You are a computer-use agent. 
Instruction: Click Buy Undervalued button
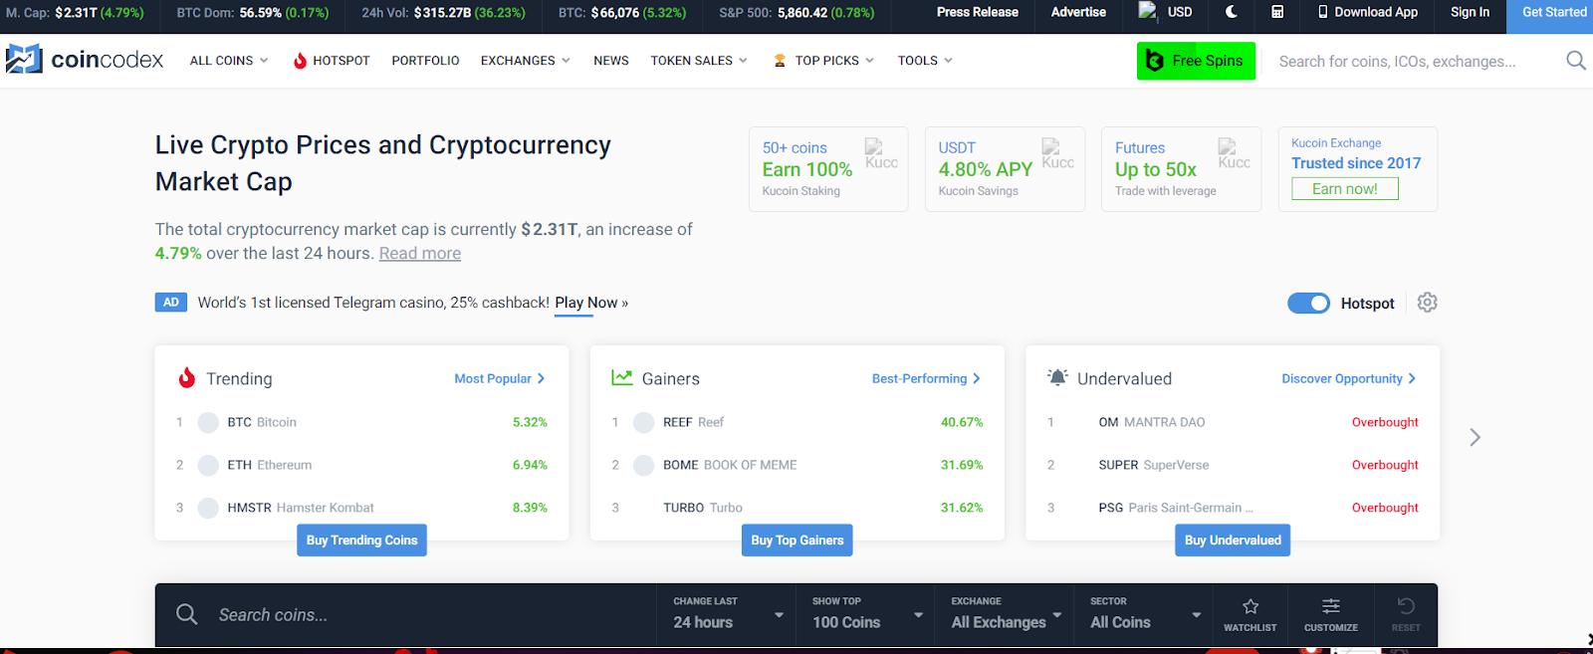point(1233,540)
